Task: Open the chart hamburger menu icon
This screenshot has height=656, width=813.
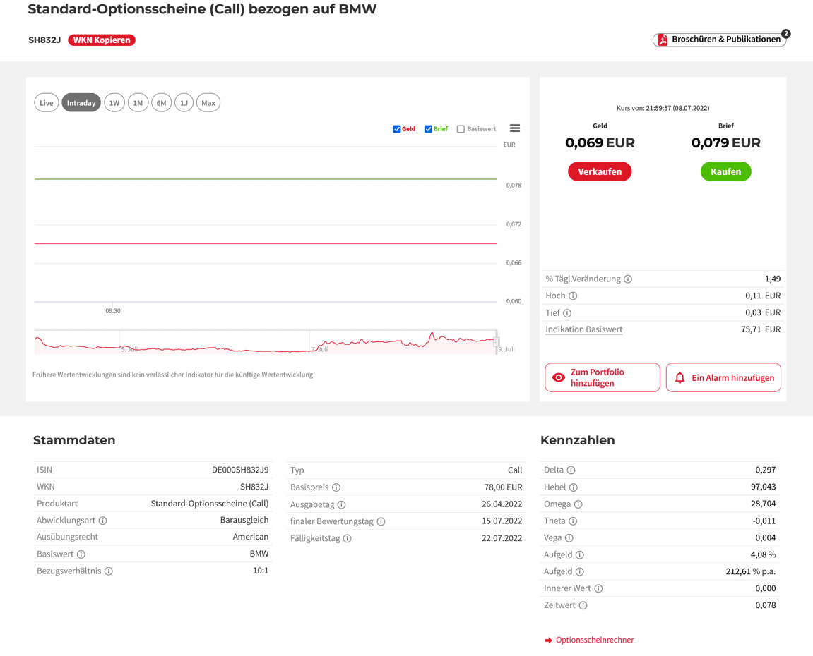Action: click(515, 128)
